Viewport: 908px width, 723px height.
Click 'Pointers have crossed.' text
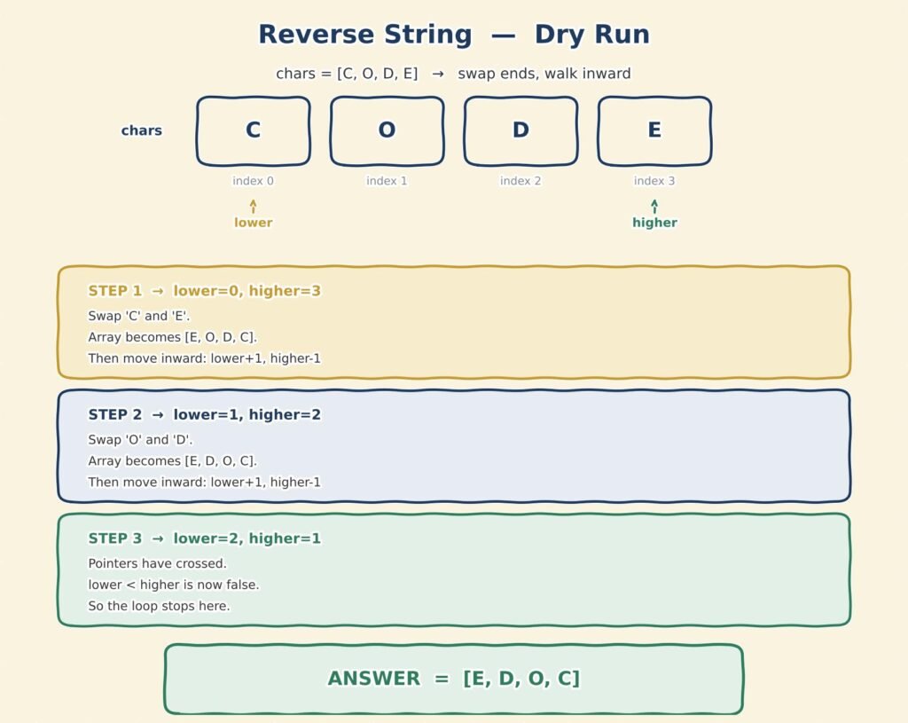point(157,563)
